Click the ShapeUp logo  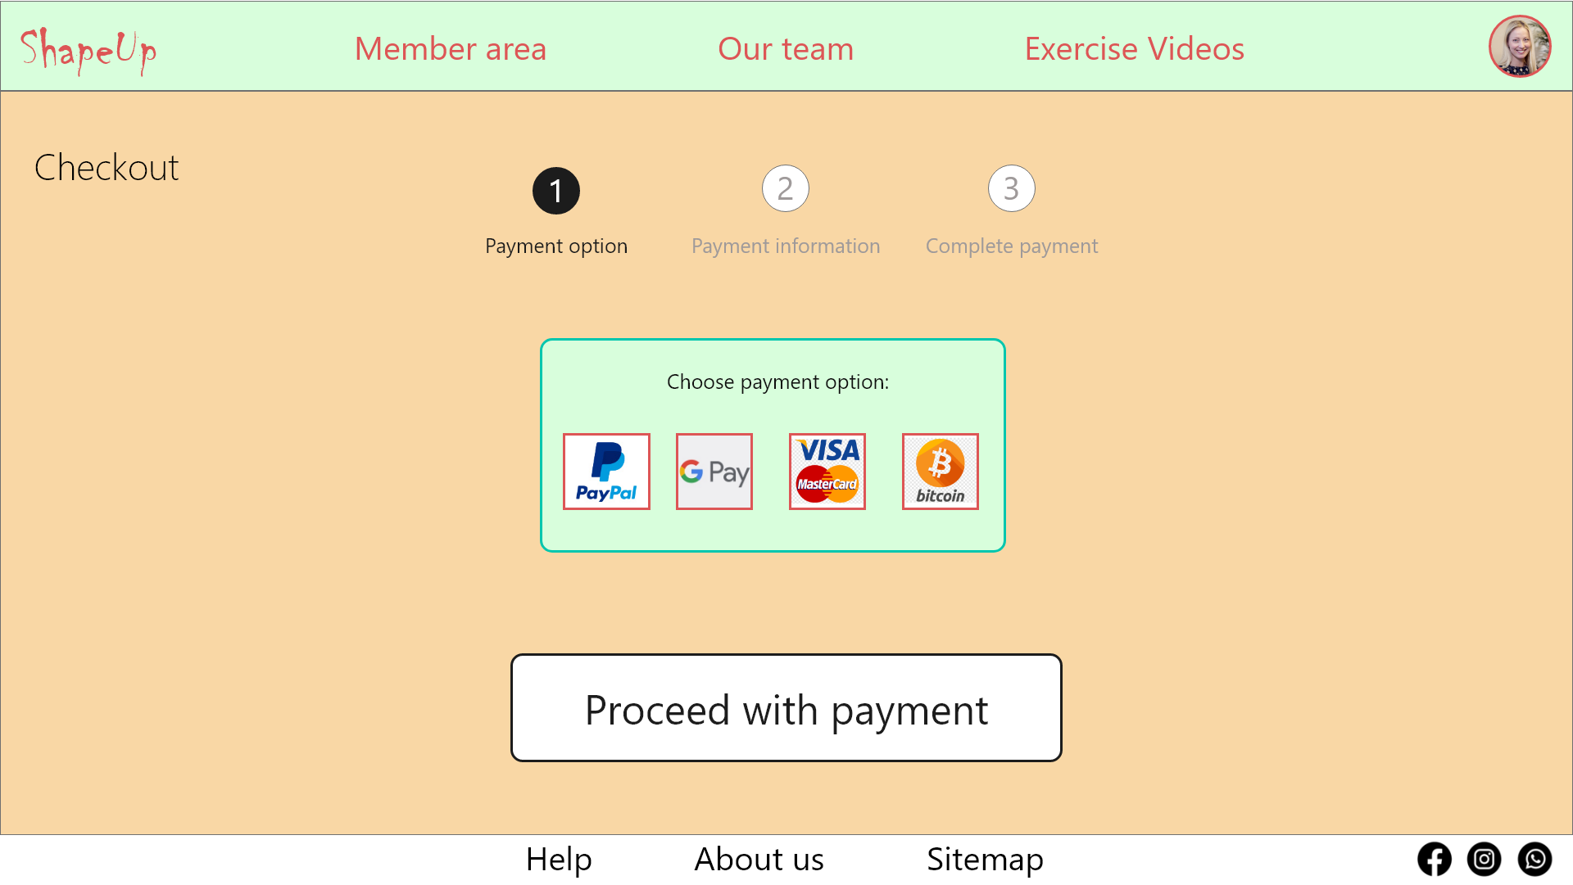click(88, 50)
